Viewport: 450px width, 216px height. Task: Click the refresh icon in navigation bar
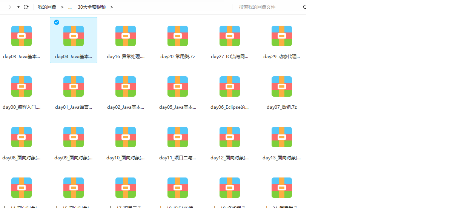[x=26, y=7]
